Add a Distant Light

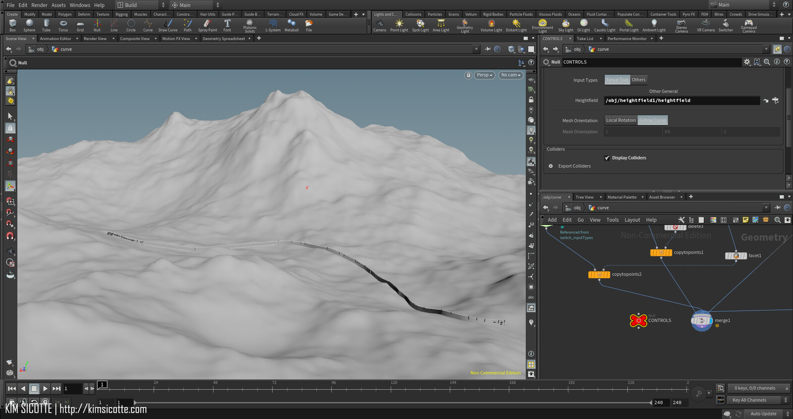pos(516,26)
